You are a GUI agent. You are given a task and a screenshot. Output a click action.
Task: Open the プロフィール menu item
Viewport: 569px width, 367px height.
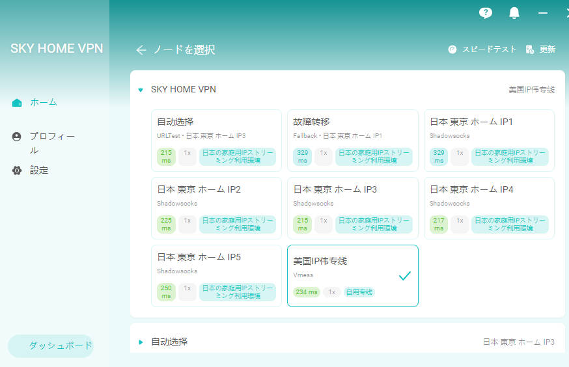(52, 143)
